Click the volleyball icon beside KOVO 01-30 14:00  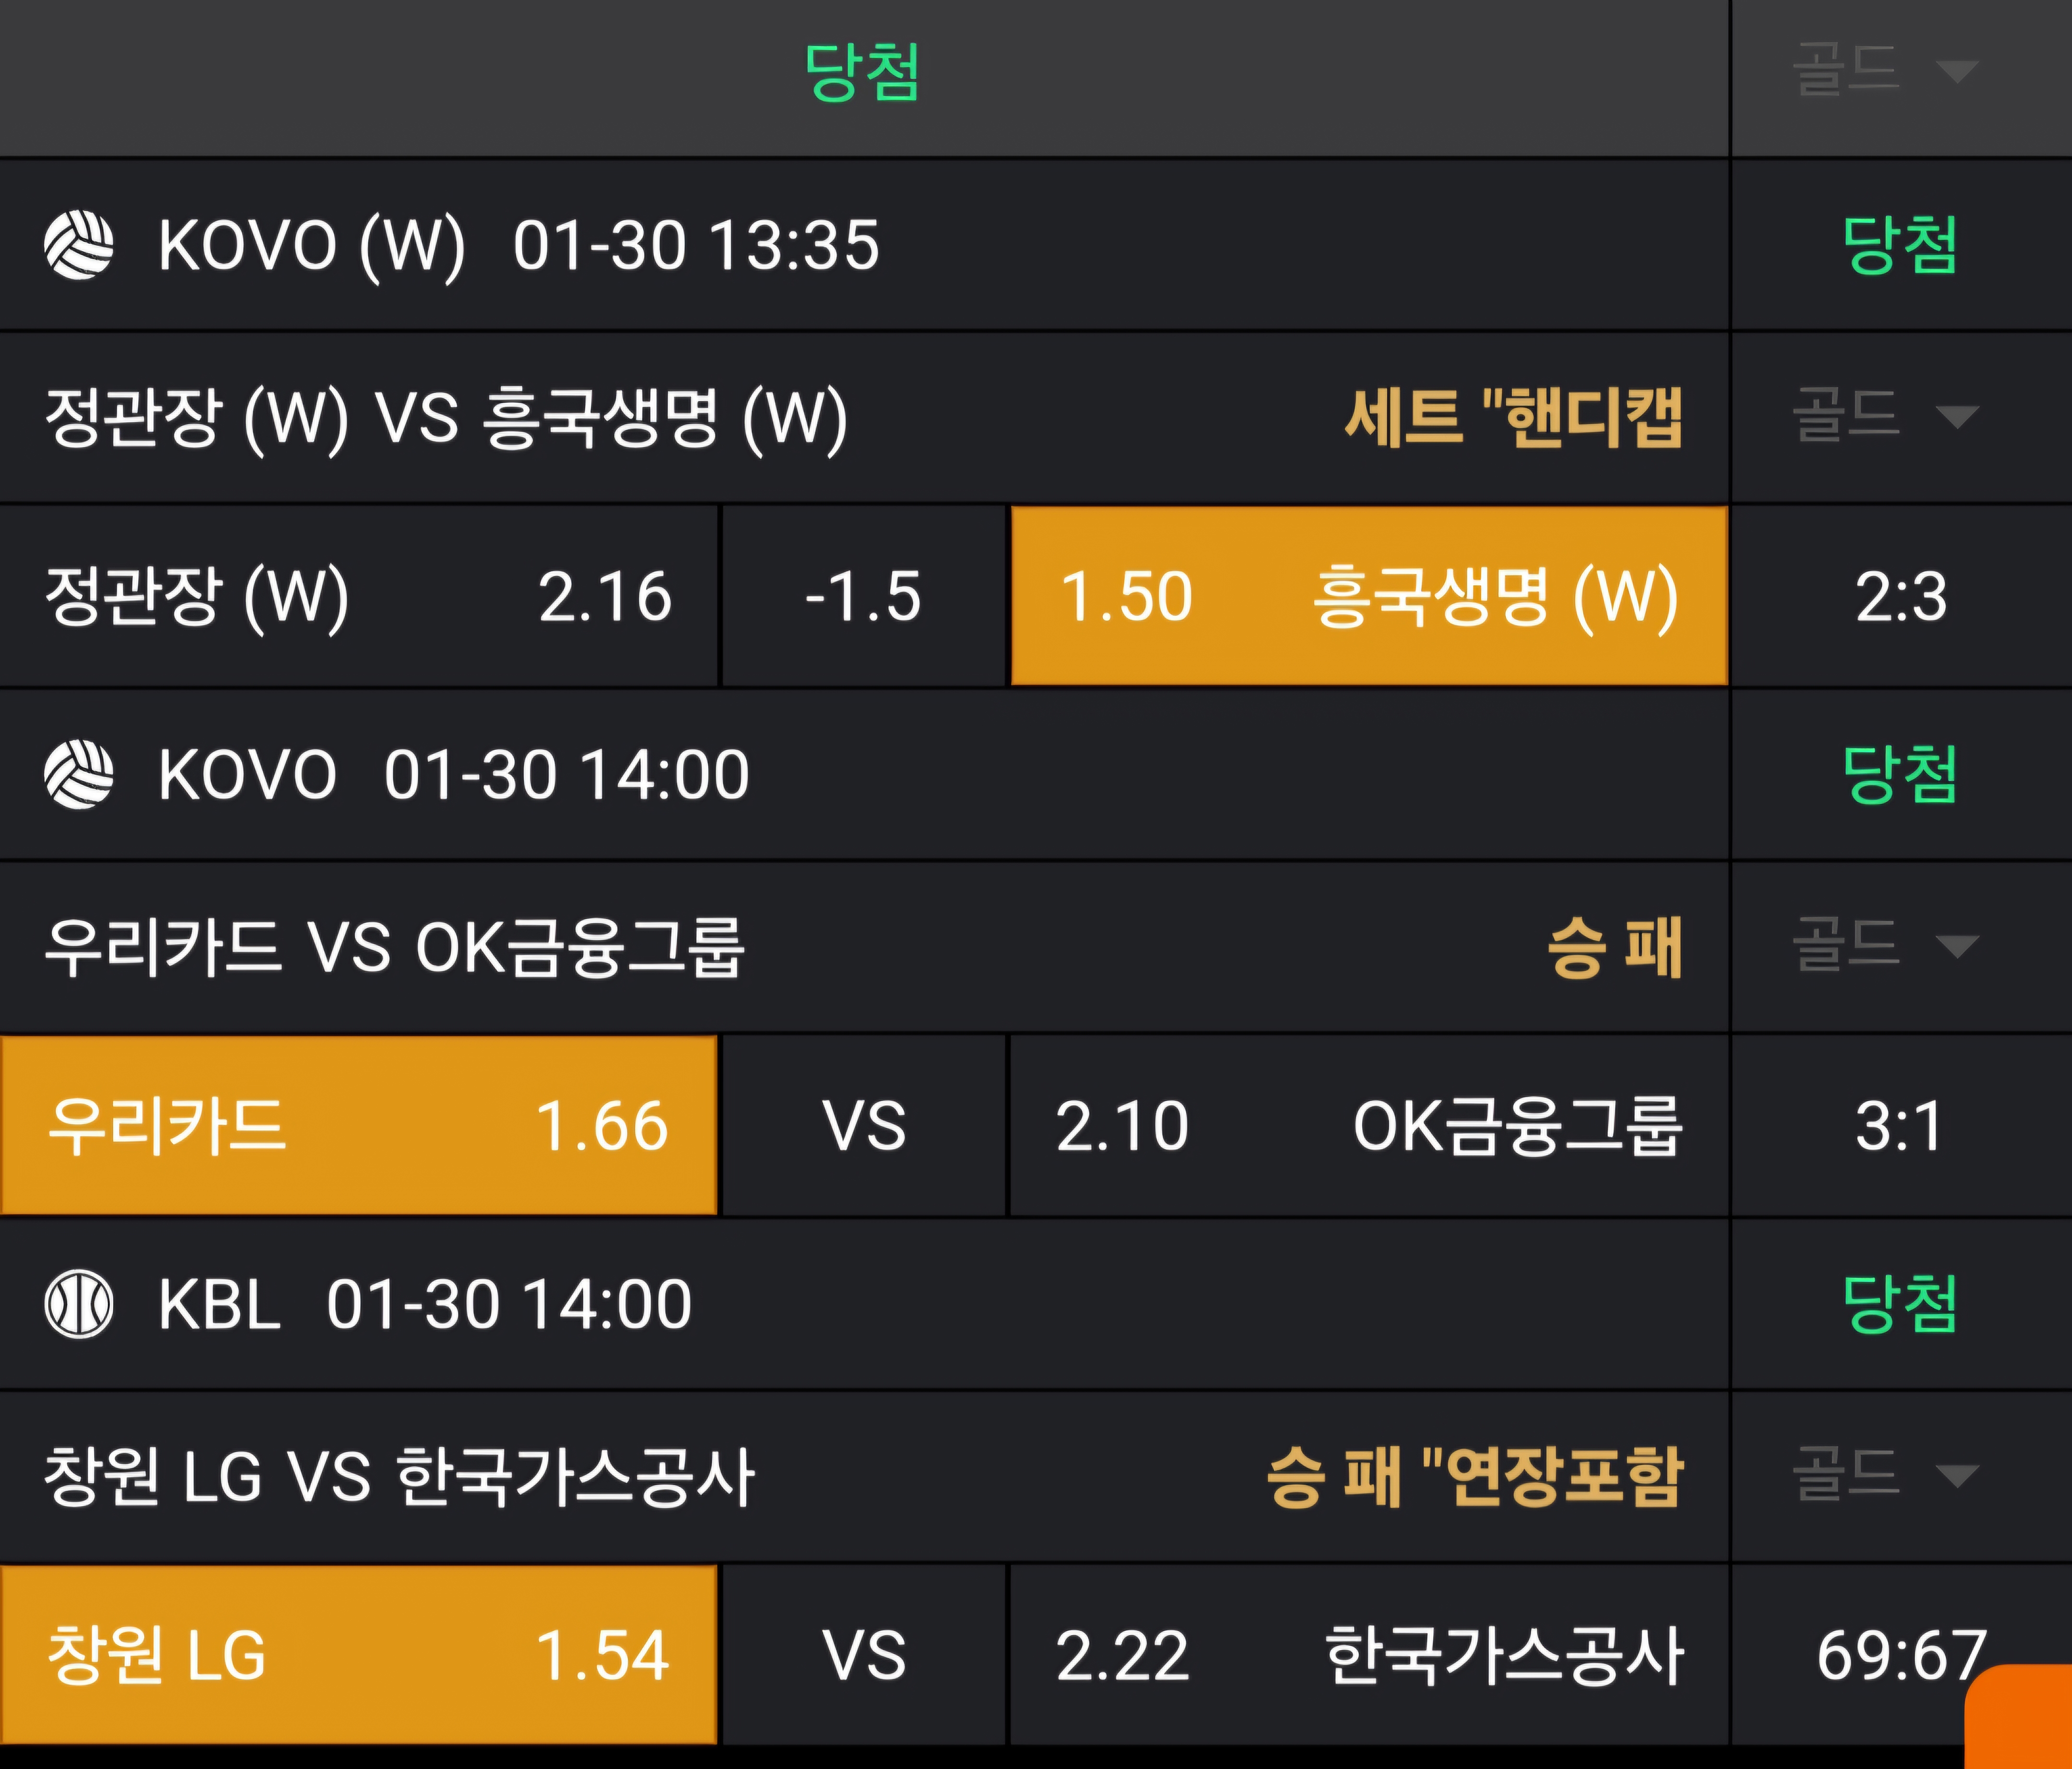click(x=79, y=774)
